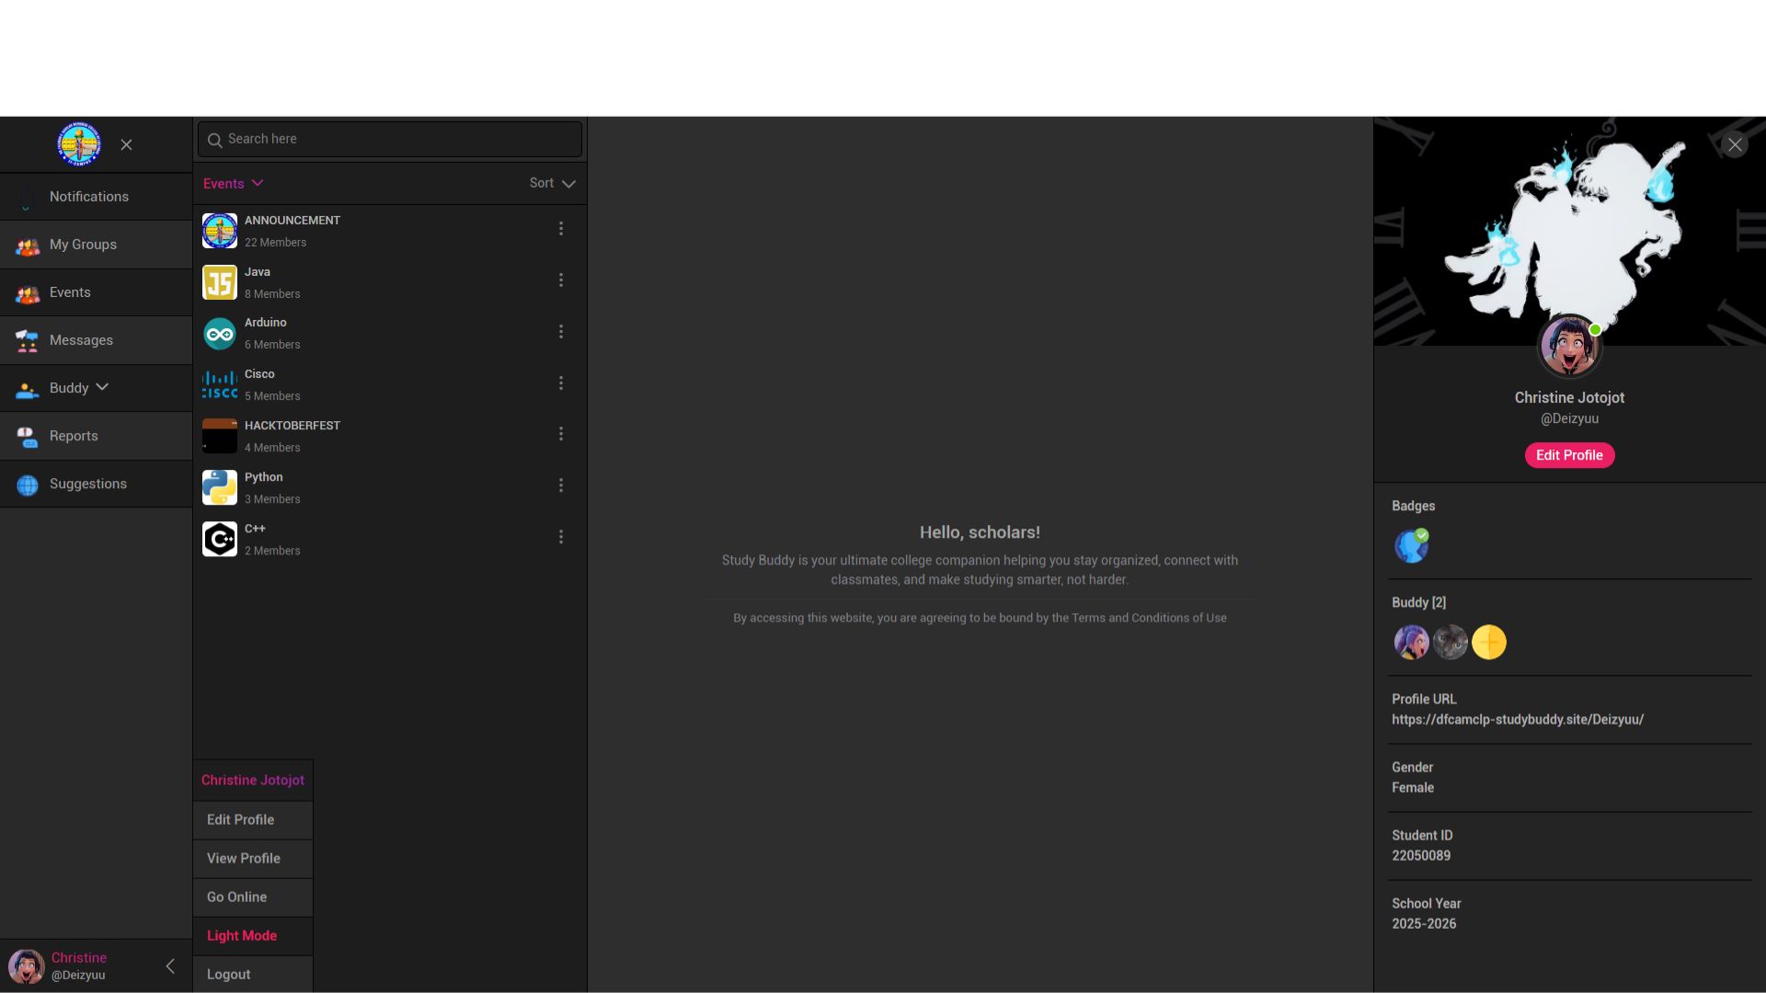This screenshot has width=1766, height=993.
Task: Open the Reports sidebar icon
Action: click(x=27, y=437)
